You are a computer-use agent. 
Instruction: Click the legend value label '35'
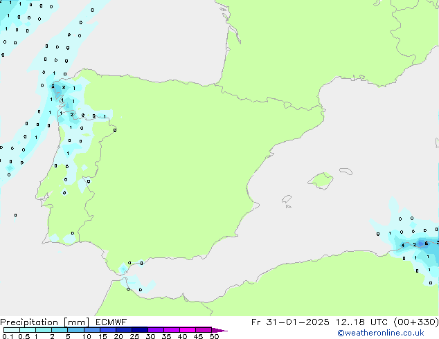pyautogui.click(x=166, y=336)
